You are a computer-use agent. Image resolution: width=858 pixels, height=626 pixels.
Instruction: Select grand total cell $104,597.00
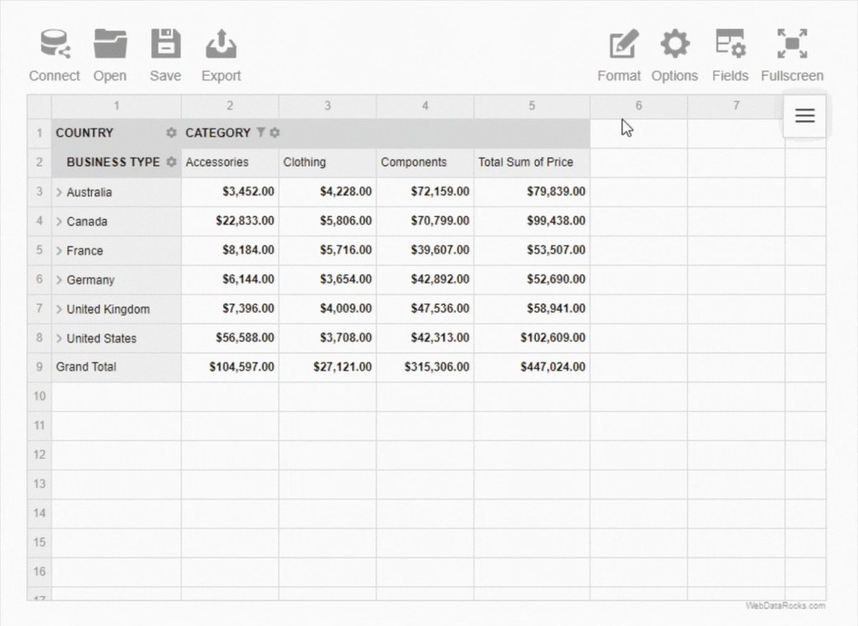tap(230, 367)
